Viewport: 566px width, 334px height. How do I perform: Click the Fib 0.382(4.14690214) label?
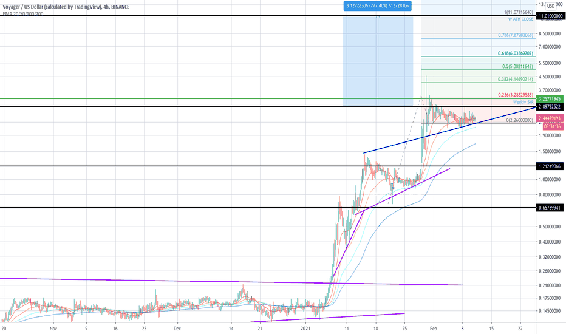[x=516, y=79]
